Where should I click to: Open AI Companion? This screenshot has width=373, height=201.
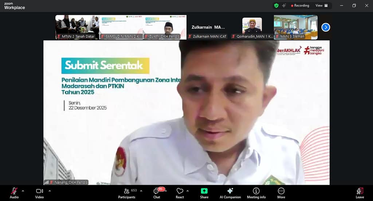point(230,193)
